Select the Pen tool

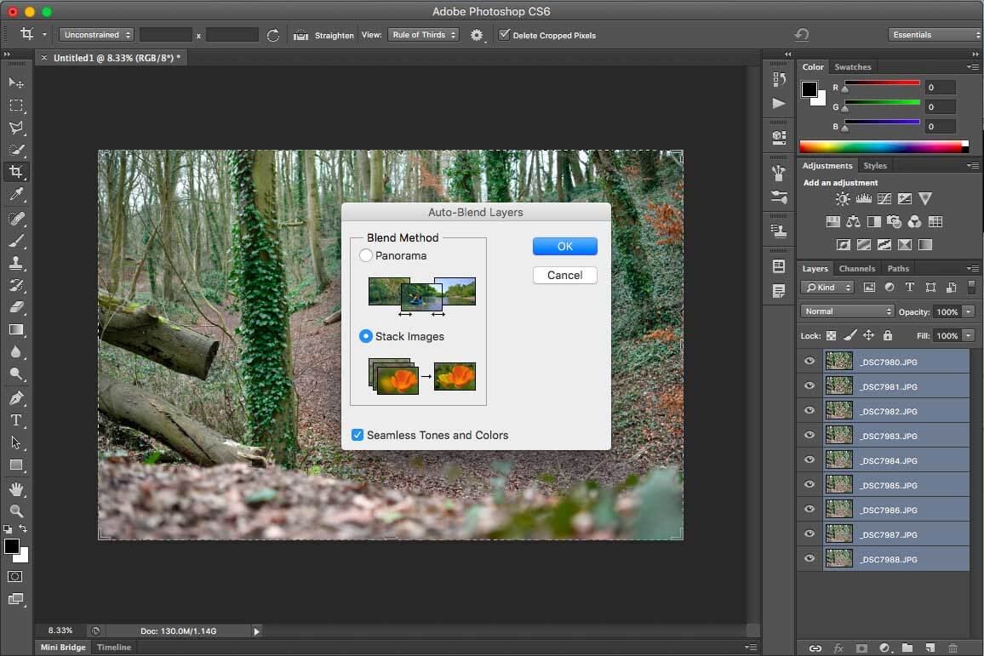(x=16, y=397)
